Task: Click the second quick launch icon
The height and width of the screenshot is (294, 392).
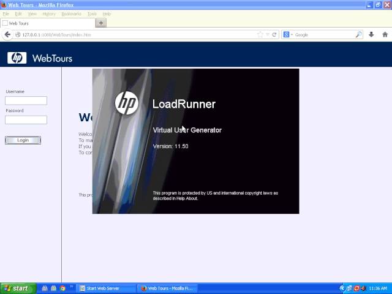Action: (x=53, y=288)
